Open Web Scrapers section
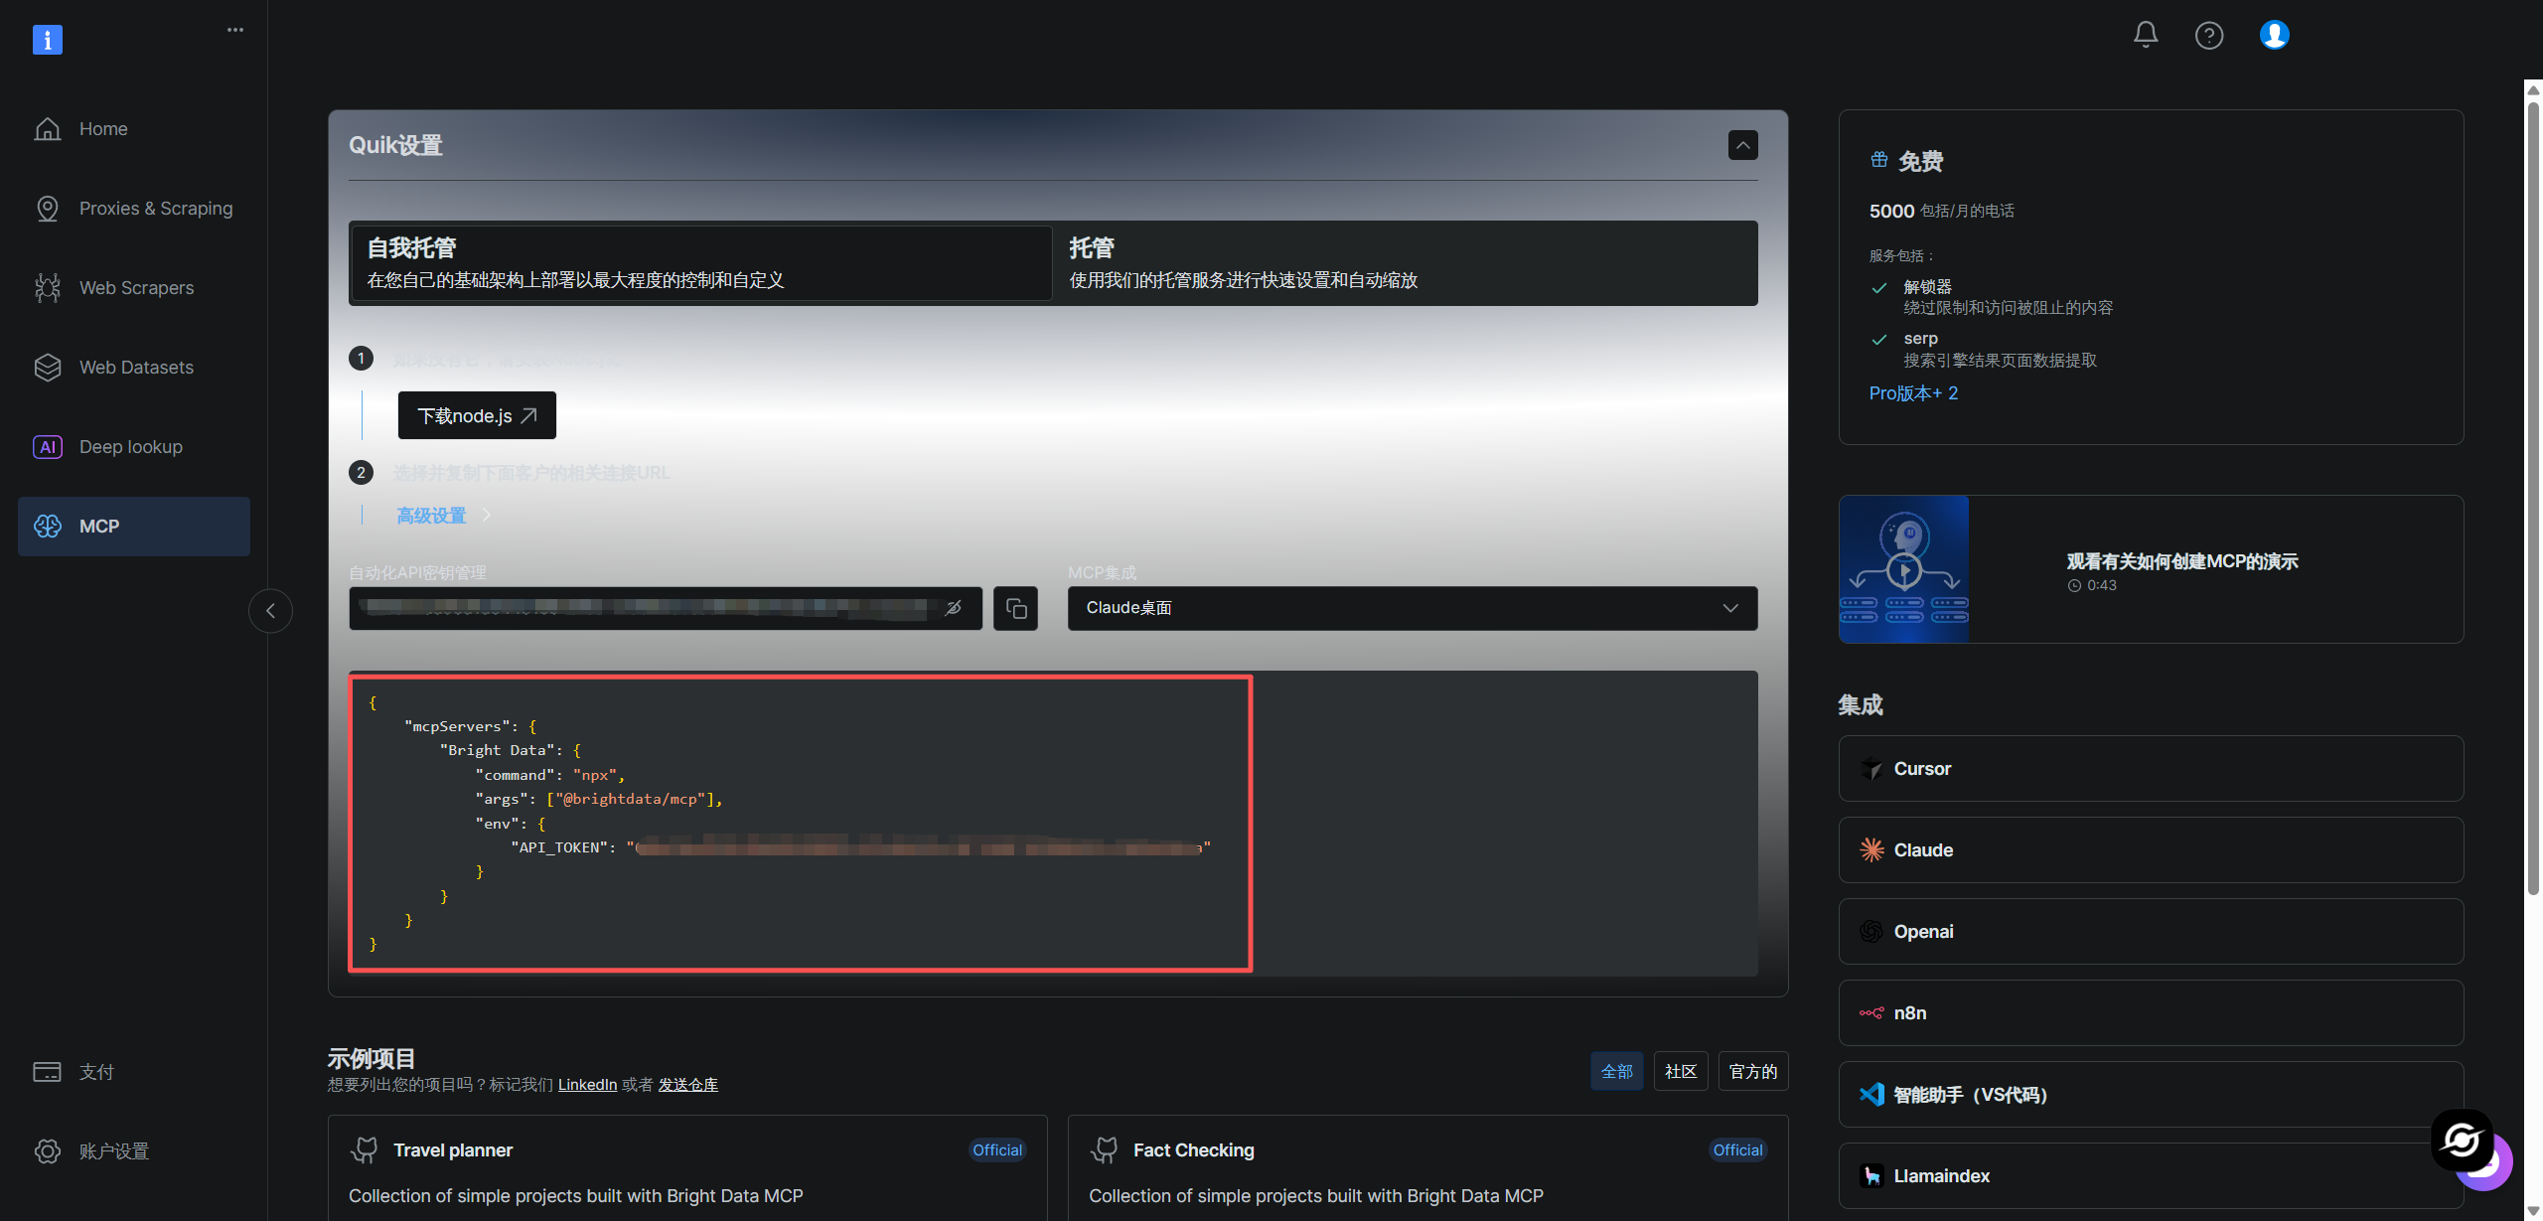This screenshot has width=2543, height=1221. point(134,288)
